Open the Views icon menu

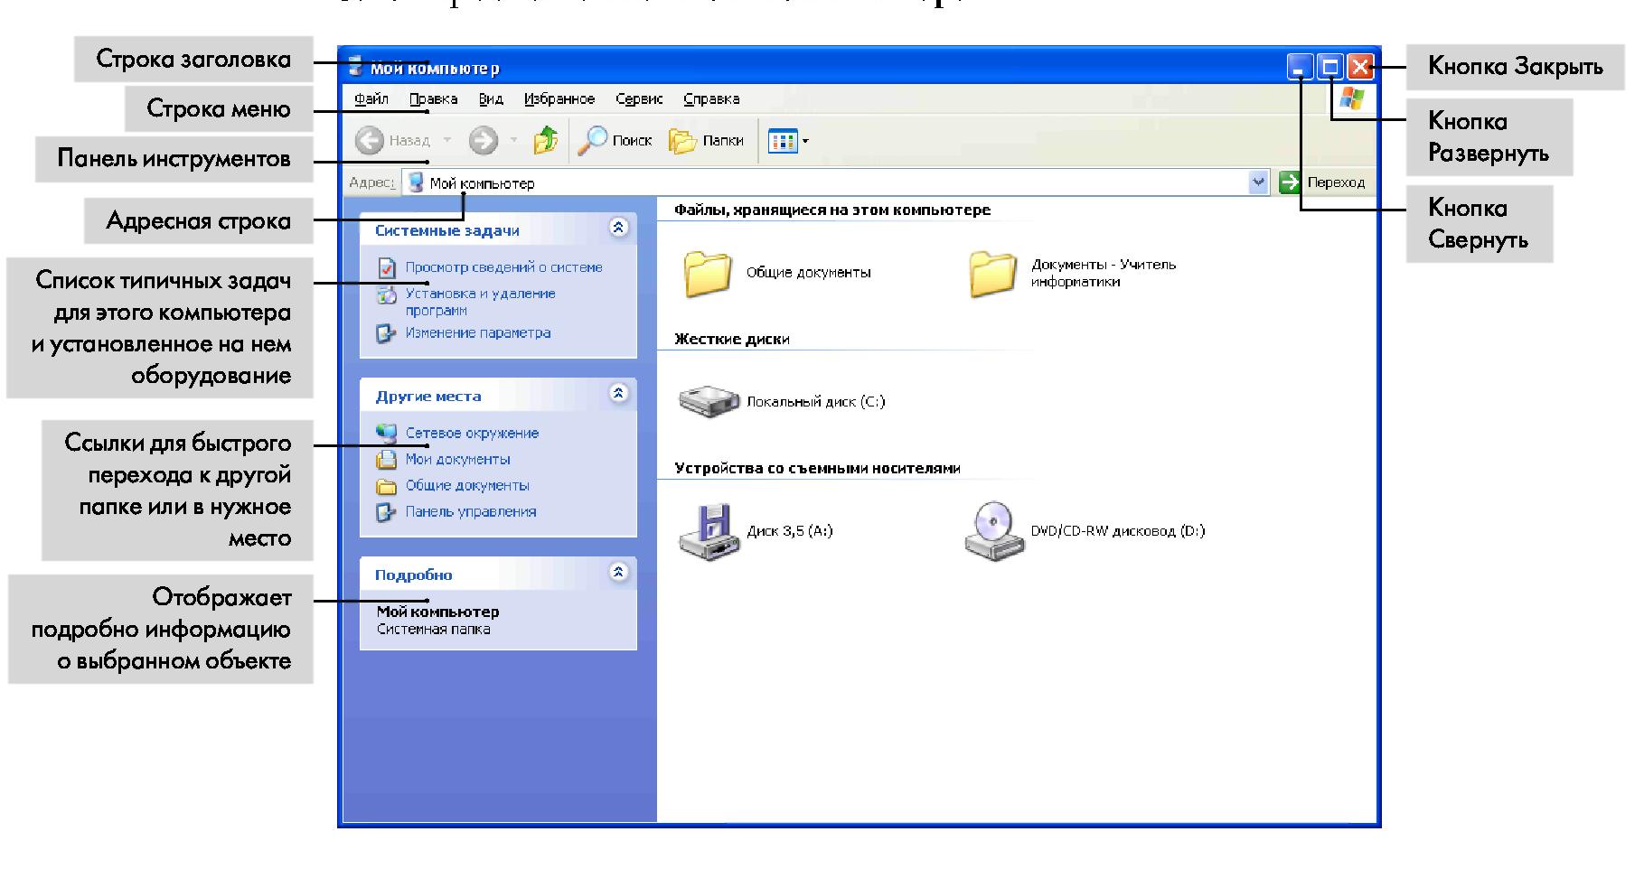coord(783,141)
